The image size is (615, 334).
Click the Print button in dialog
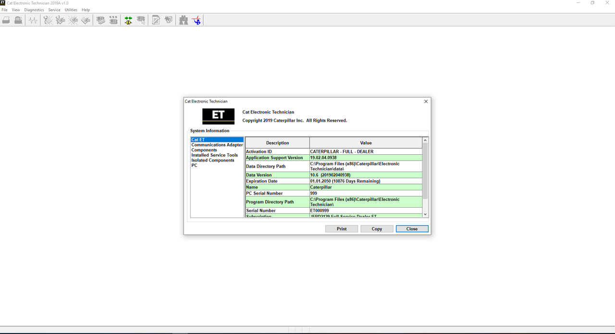click(342, 229)
